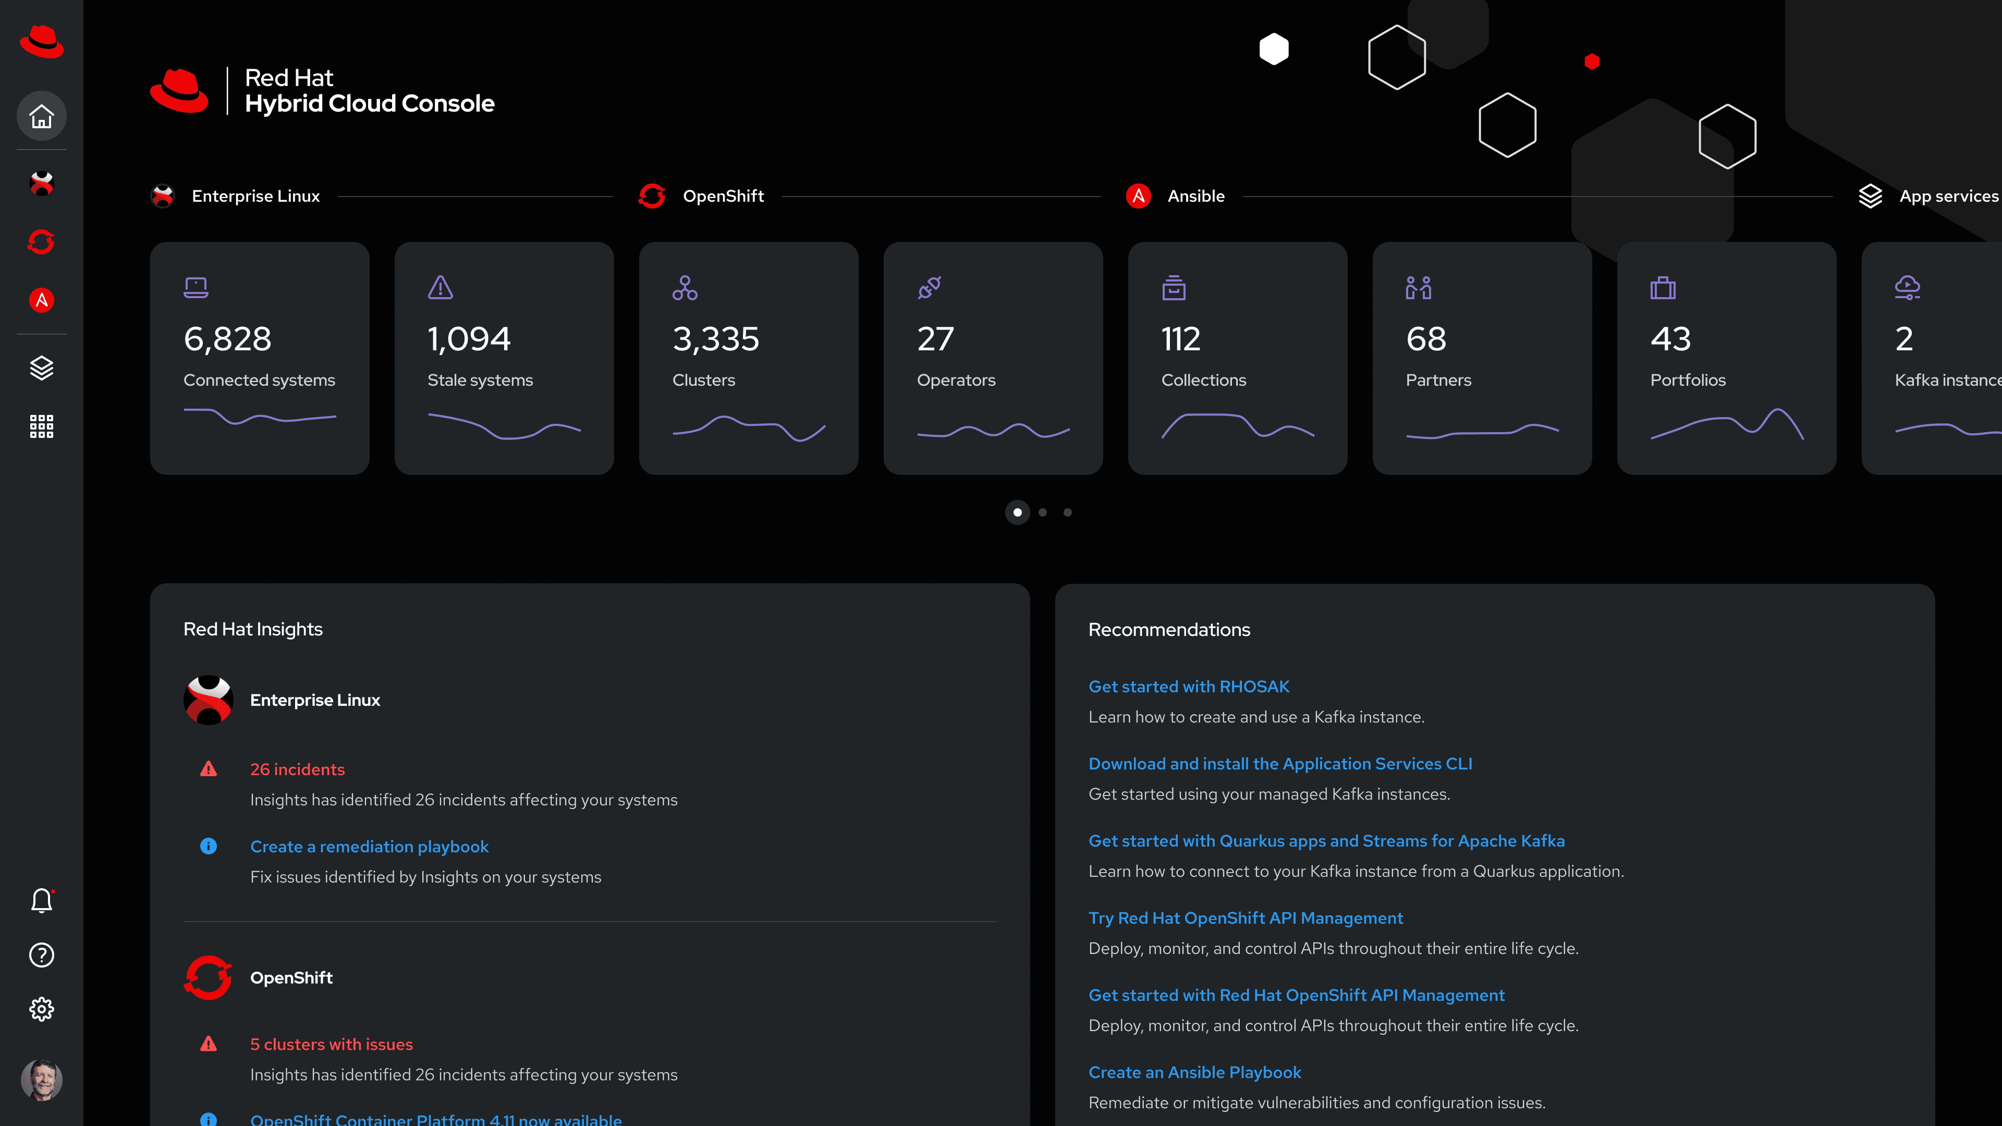Open the user profile avatar
The height and width of the screenshot is (1126, 2002).
pyautogui.click(x=41, y=1080)
